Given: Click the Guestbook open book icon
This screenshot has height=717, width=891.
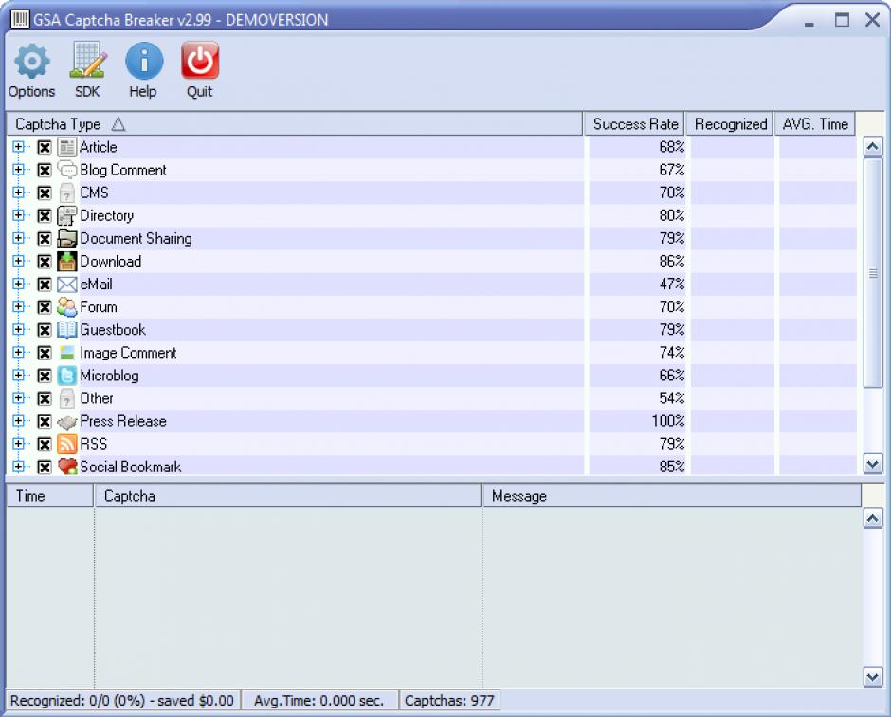Looking at the screenshot, I should 67,330.
